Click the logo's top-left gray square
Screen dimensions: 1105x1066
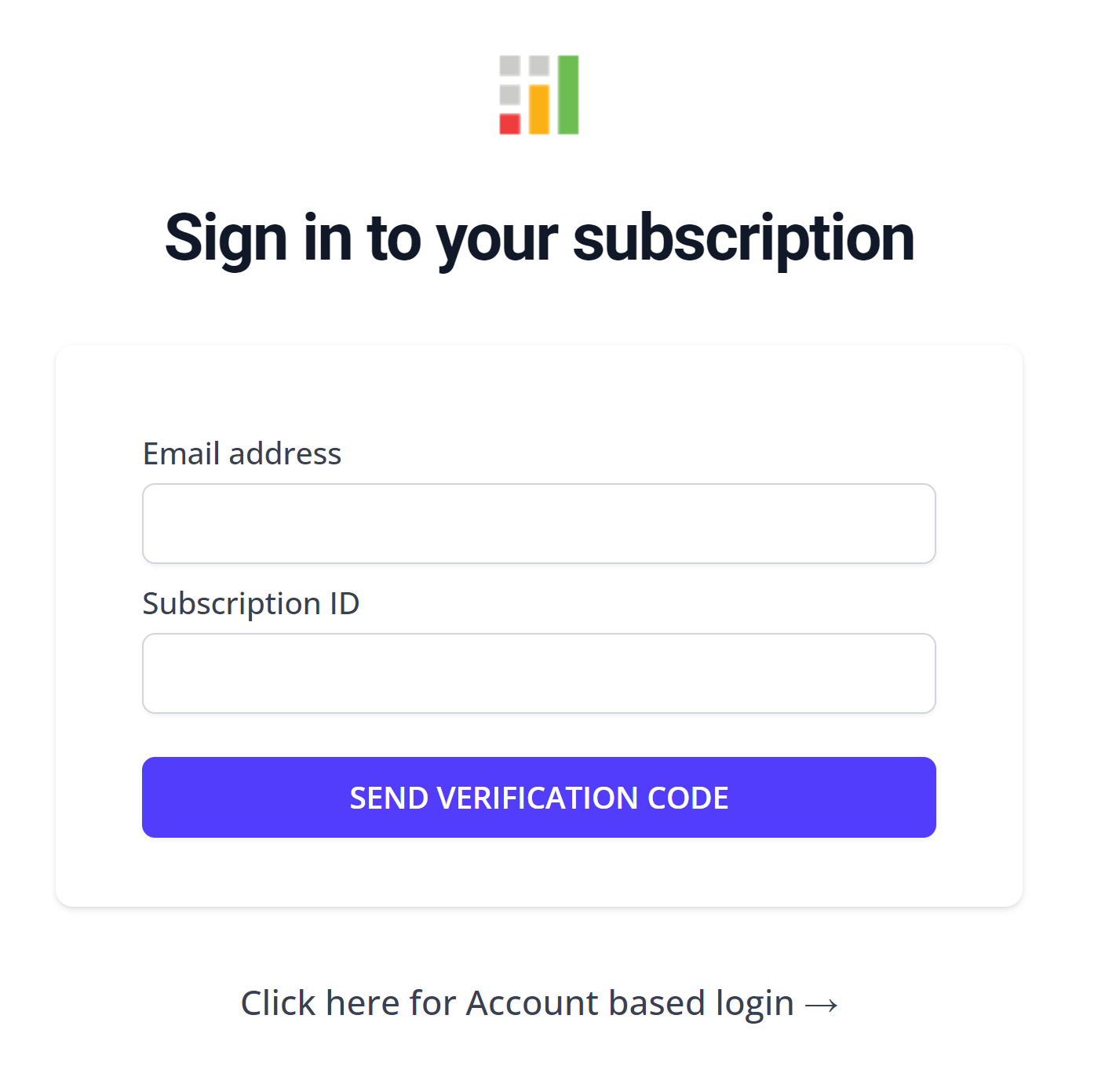pos(510,66)
